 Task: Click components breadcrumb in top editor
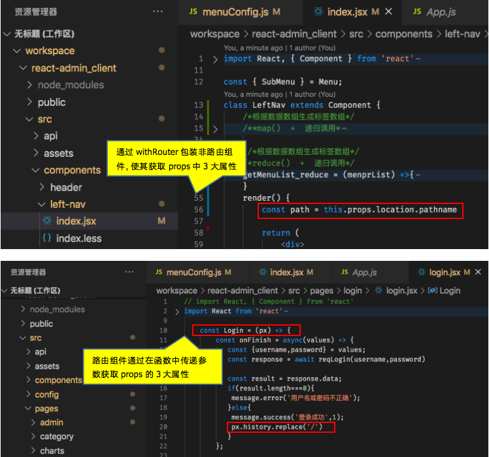pos(404,34)
